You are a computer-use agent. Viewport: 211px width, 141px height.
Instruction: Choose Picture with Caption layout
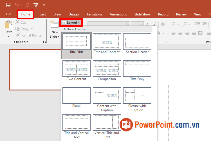click(x=137, y=100)
